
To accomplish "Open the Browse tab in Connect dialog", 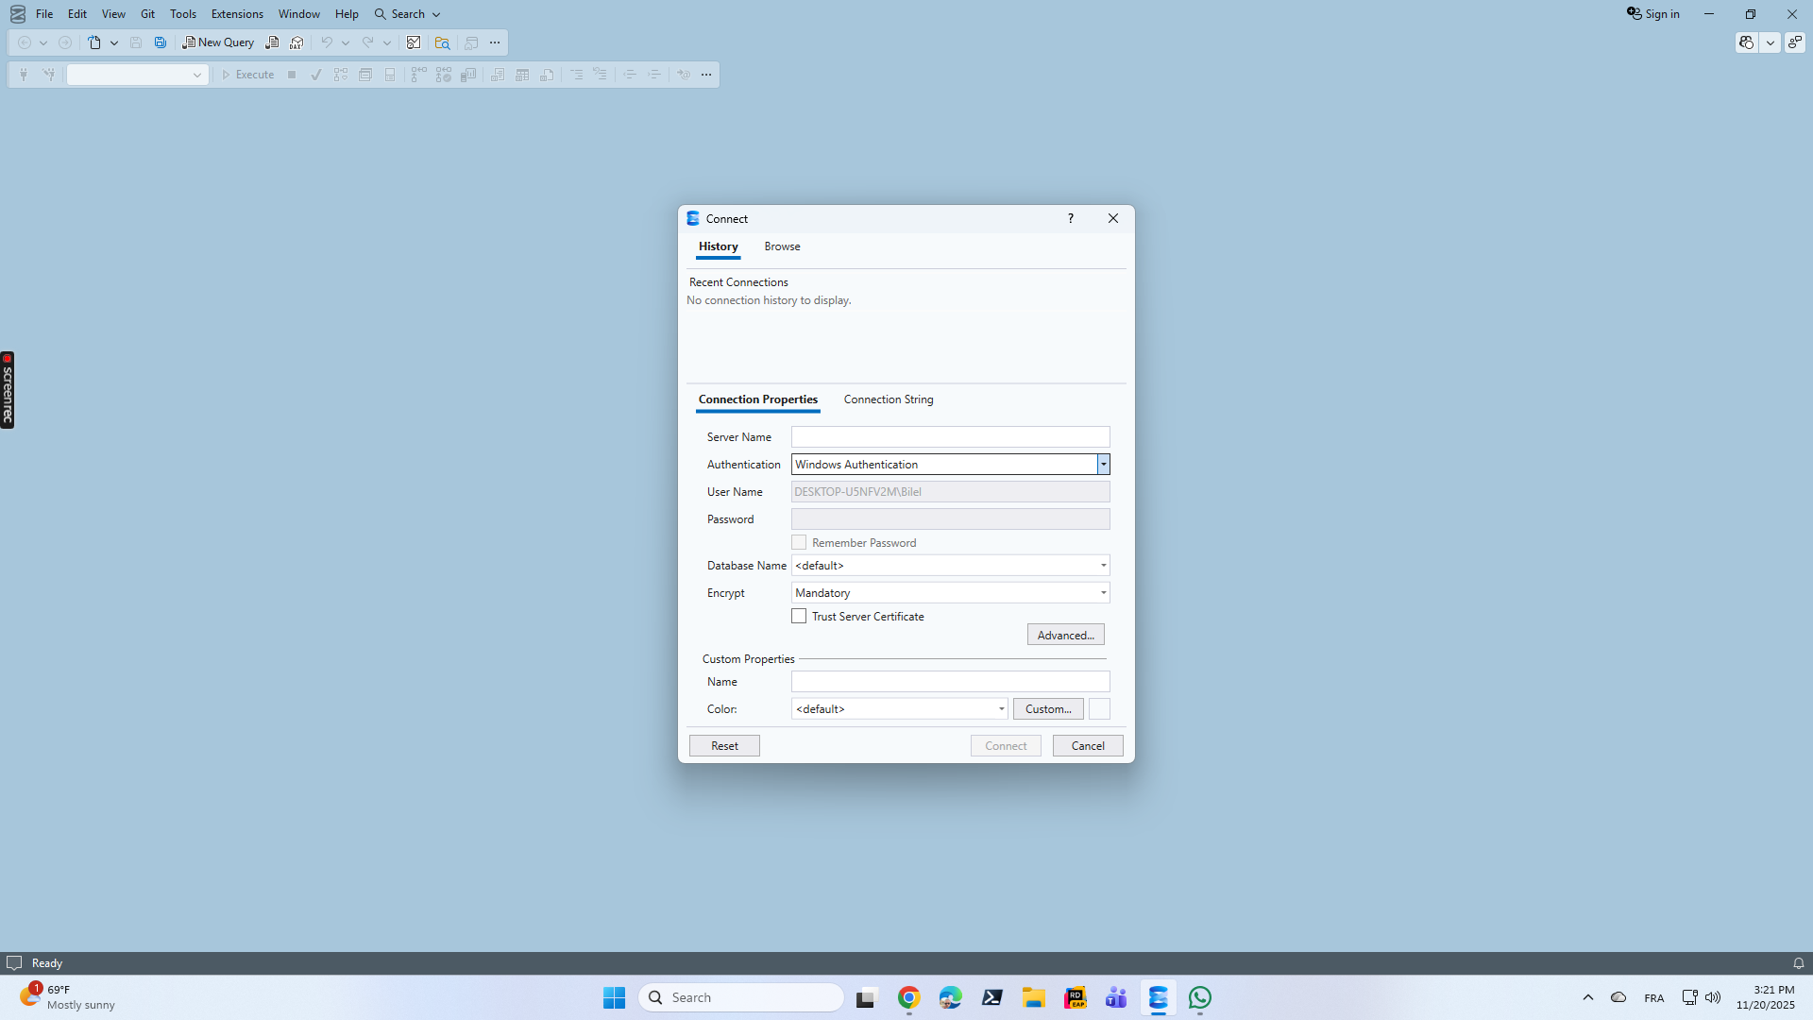I will pyautogui.click(x=781, y=246).
